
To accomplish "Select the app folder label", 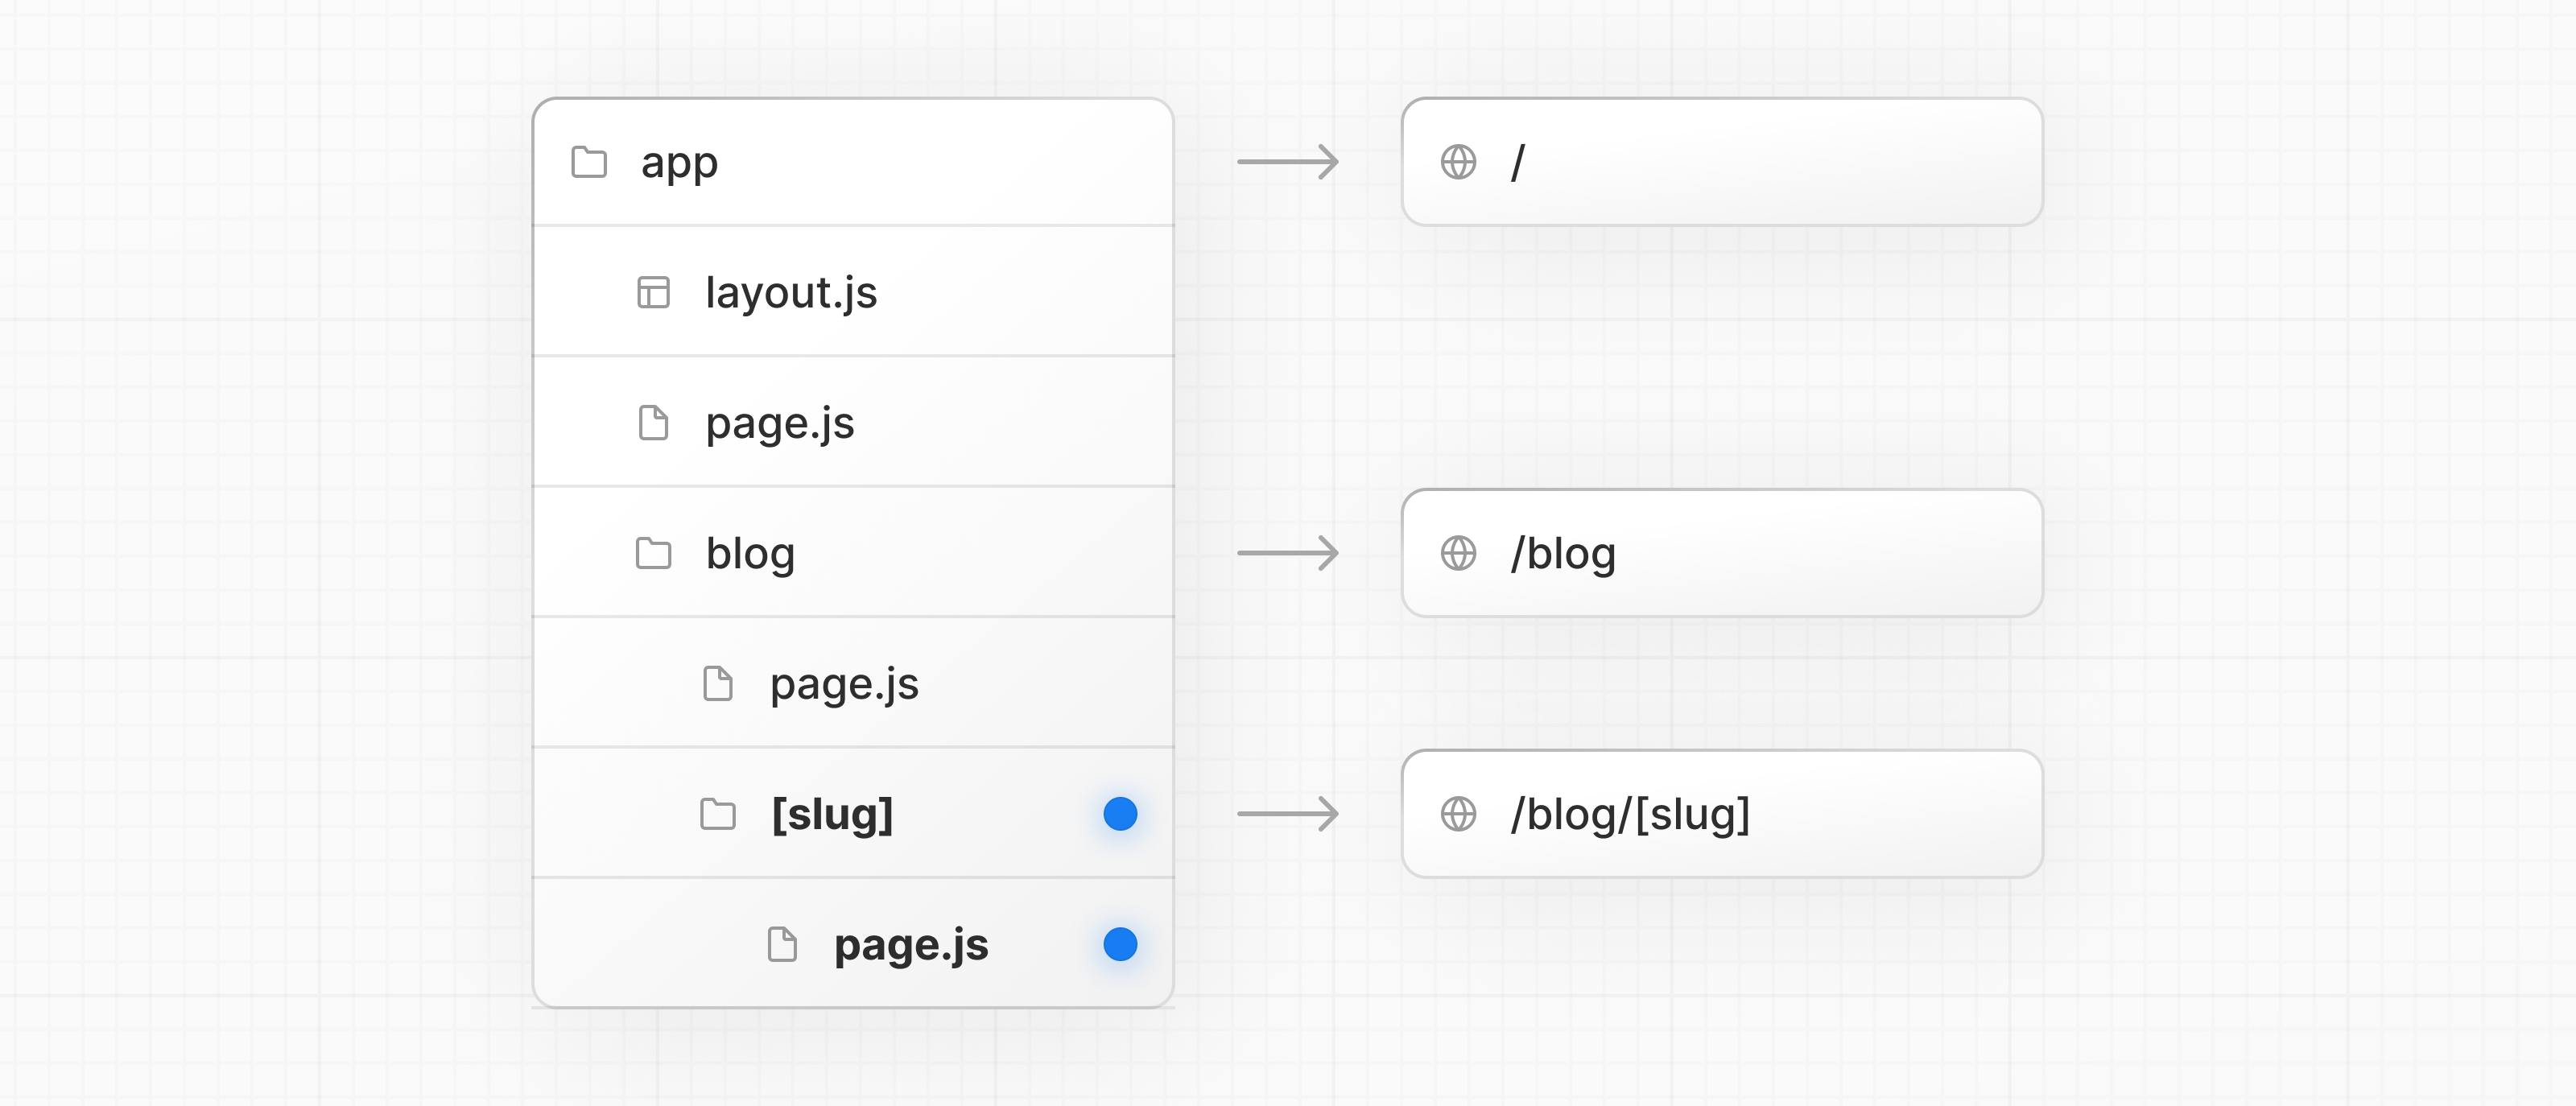I will pos(679,163).
